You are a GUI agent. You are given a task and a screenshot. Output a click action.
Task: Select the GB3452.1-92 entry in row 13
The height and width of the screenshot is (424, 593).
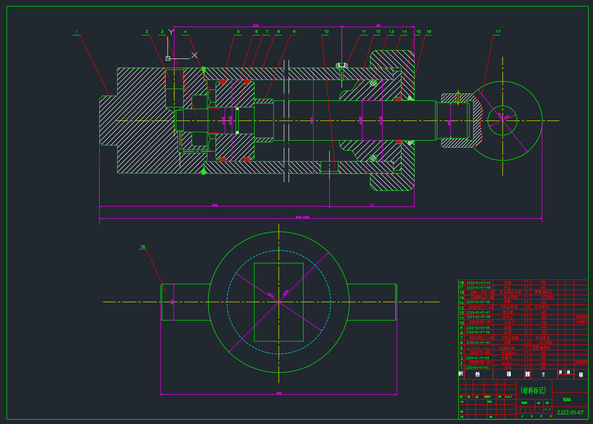tap(481, 307)
